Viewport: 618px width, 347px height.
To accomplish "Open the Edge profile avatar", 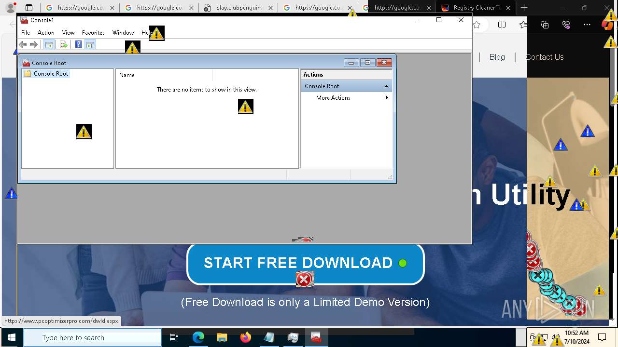I will coord(10,8).
